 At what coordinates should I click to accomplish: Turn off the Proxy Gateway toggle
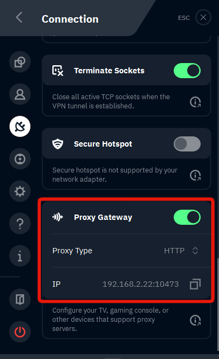(187, 217)
